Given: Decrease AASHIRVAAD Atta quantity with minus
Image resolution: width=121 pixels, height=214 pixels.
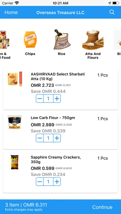Looking at the screenshot, I should pos(40,98).
